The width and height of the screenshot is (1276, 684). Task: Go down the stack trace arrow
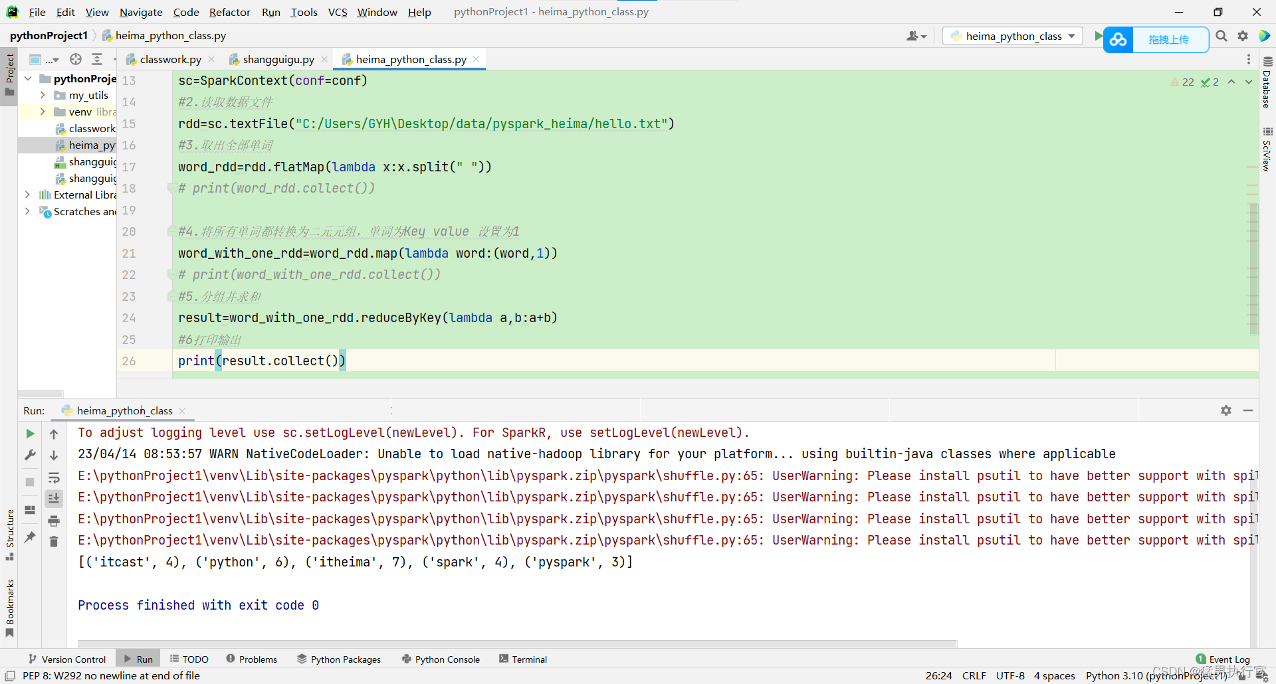click(54, 456)
